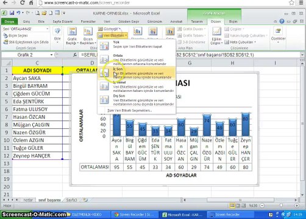
Task: Open the Gösterge legend dropdown
Action: point(110,29)
